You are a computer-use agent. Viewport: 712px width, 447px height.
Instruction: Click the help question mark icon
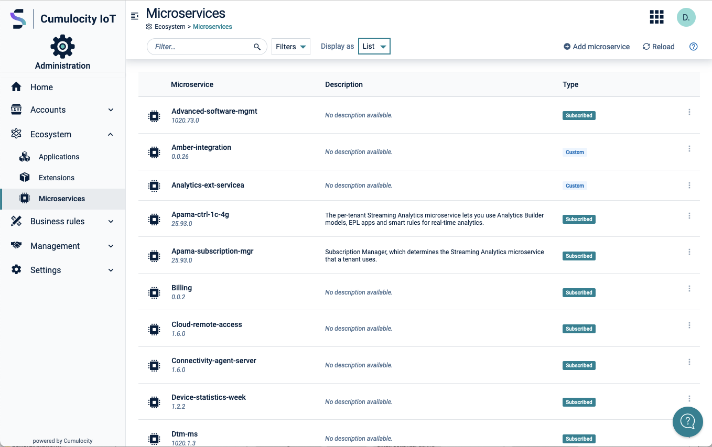click(x=693, y=47)
